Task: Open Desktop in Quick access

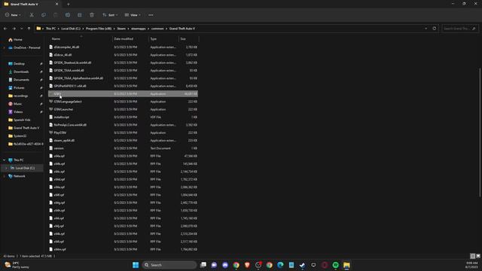Action: point(19,63)
